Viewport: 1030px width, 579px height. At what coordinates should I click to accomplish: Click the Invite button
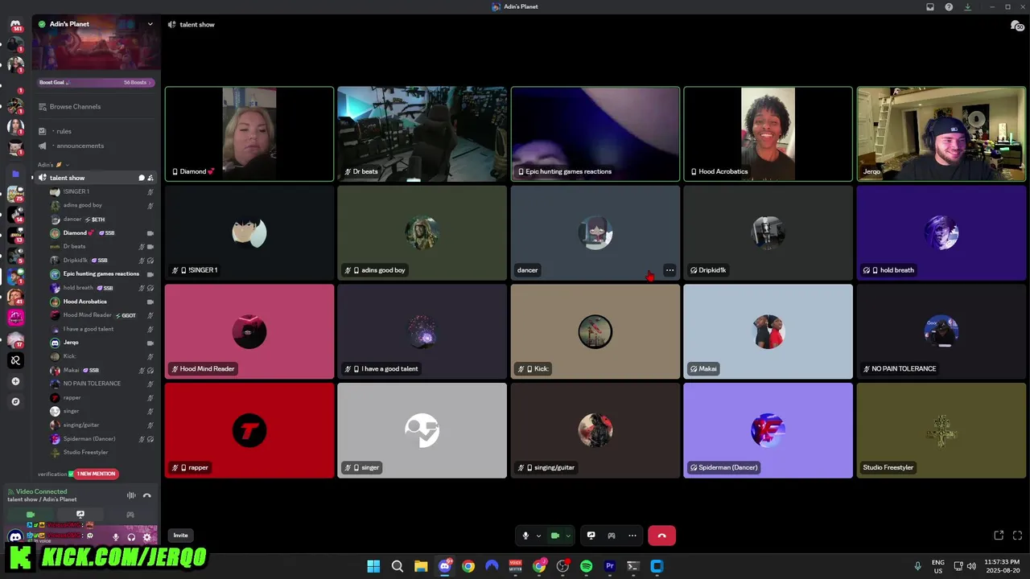click(x=180, y=536)
